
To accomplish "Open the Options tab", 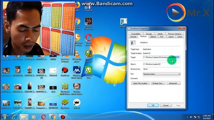I will pyautogui.click(x=153, y=37).
